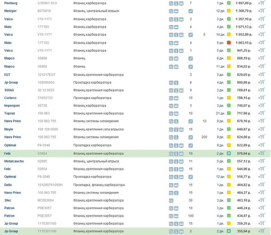
Task: Add Metzger 8070910 to cart
Action: pos(262,11)
